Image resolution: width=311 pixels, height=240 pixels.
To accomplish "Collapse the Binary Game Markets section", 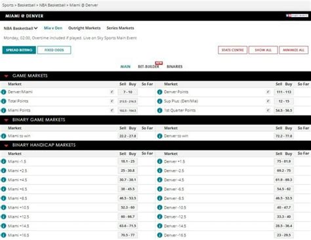I will click(6, 120).
